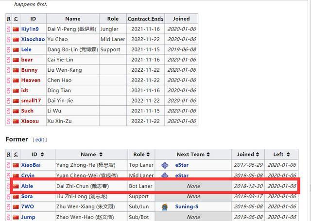Click the China flag next to Able

(x=16, y=186)
